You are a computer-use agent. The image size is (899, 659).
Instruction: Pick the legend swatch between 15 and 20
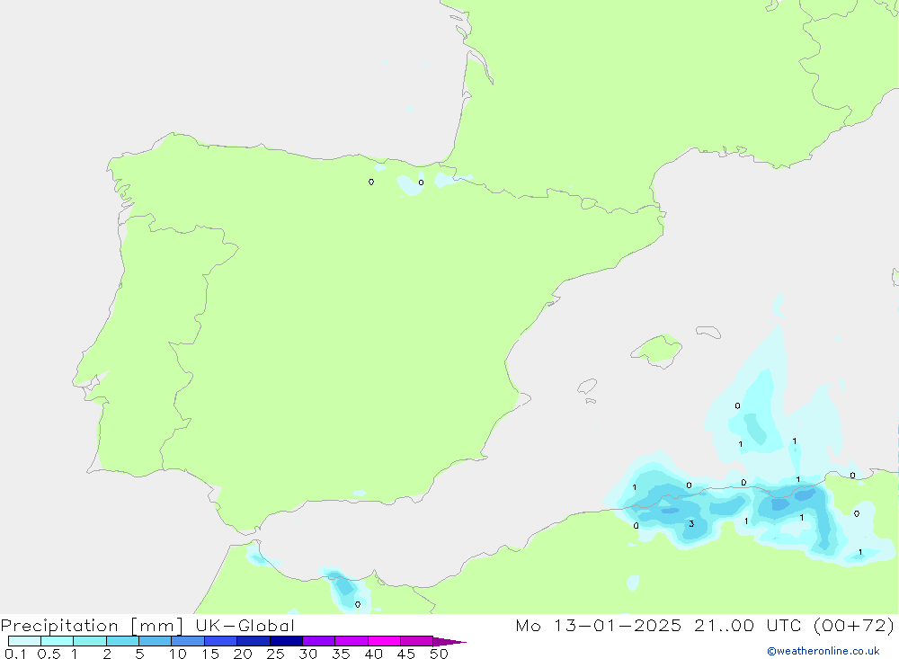pyautogui.click(x=221, y=641)
